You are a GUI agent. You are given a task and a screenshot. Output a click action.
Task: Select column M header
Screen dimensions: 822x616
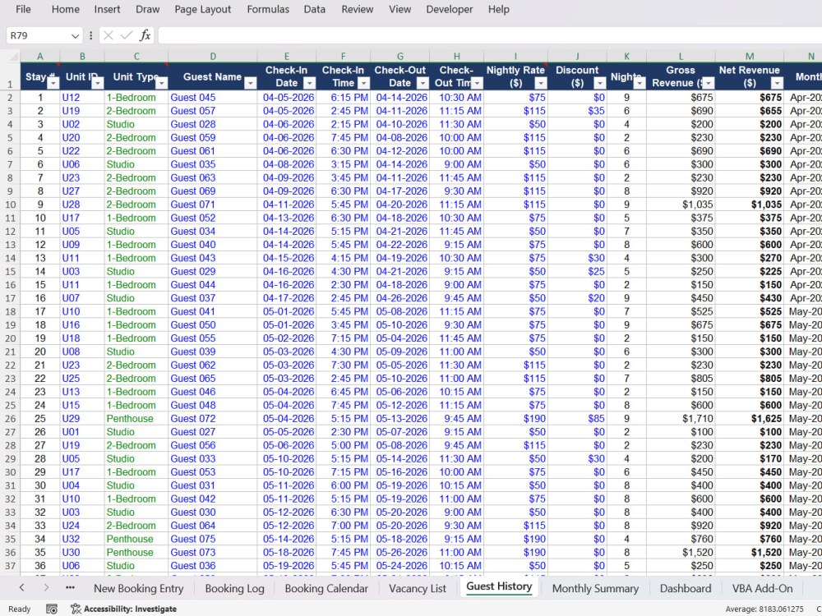click(749, 56)
